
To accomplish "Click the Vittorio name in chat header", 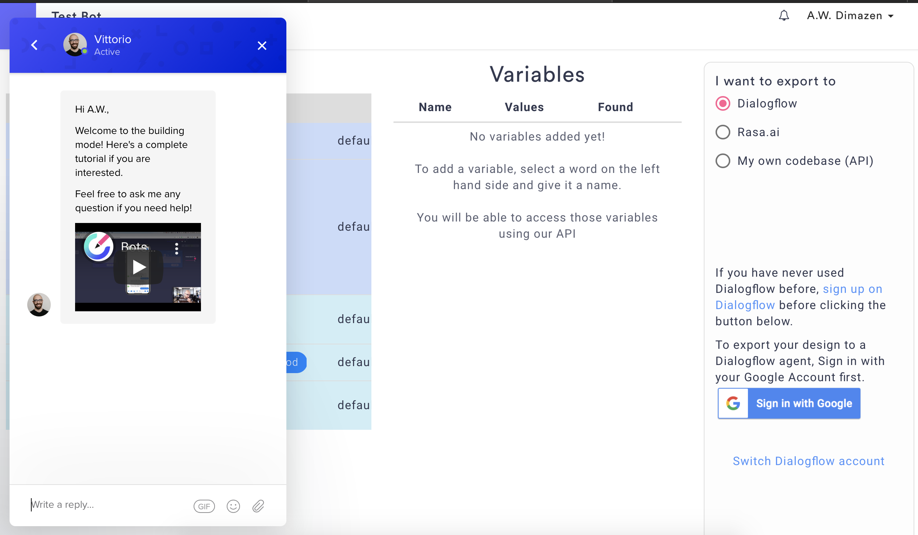I will pyautogui.click(x=113, y=39).
